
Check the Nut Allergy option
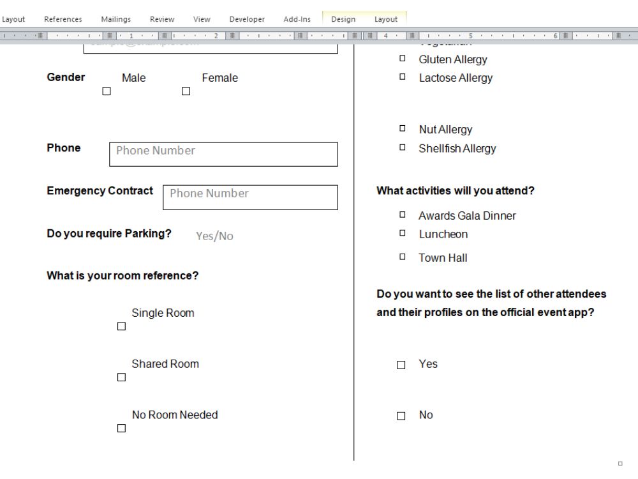click(x=402, y=128)
